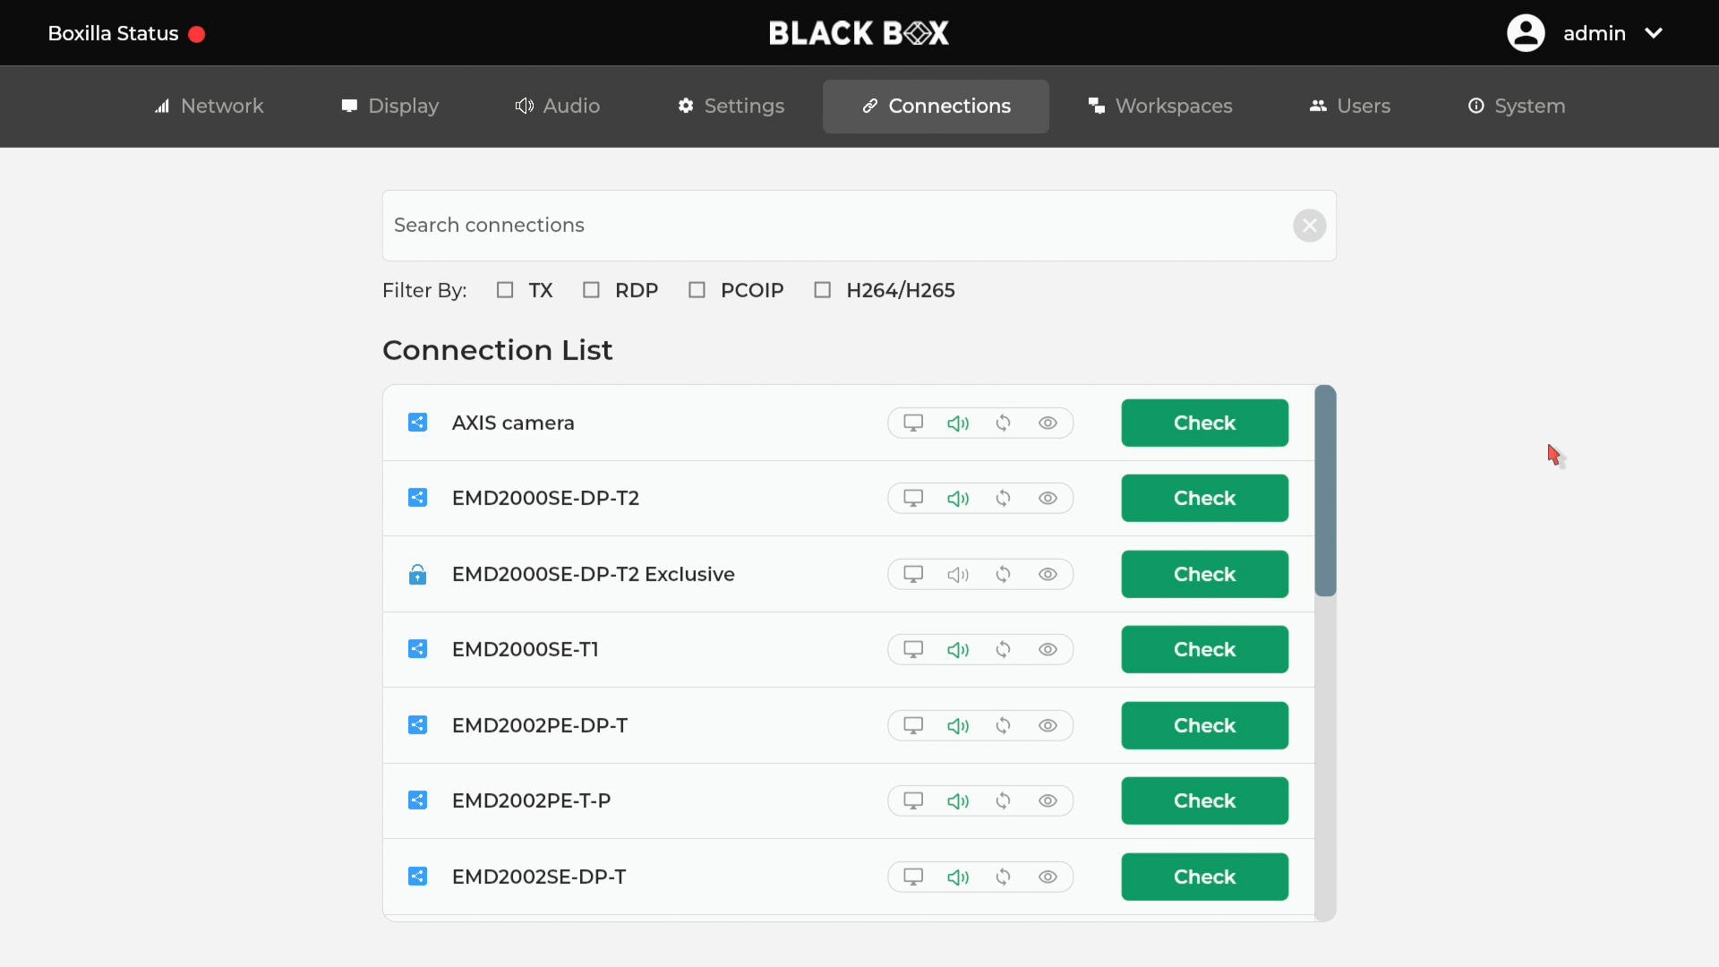Screen dimensions: 1719x967
Task: Tick the RDP filter checkbox
Action: pyautogui.click(x=591, y=290)
